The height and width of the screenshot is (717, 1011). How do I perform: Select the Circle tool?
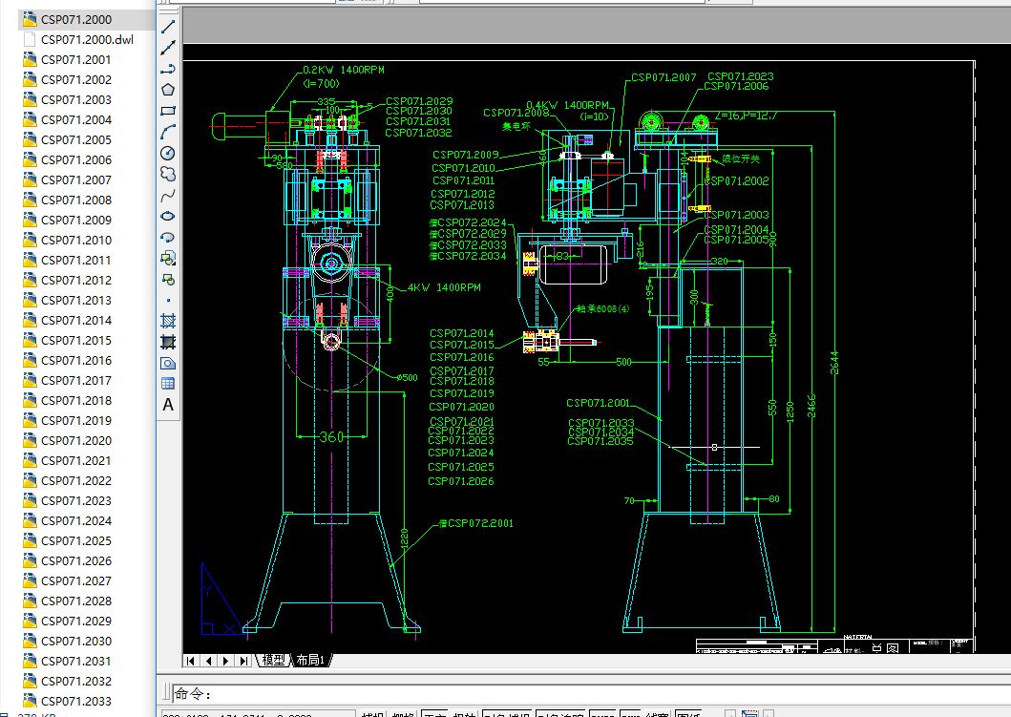168,153
